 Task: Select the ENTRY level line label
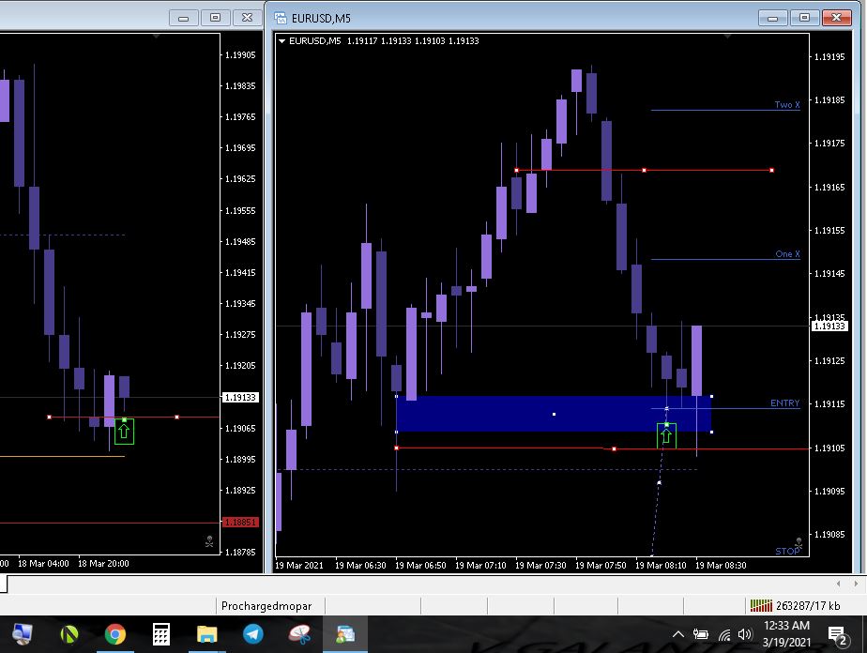pos(785,403)
